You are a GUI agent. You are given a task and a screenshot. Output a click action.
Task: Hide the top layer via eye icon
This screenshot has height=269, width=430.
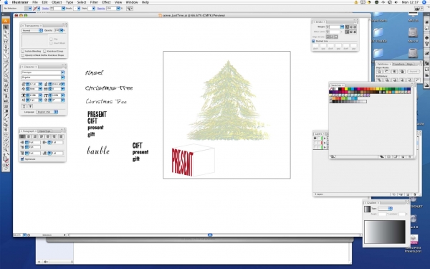(315, 138)
